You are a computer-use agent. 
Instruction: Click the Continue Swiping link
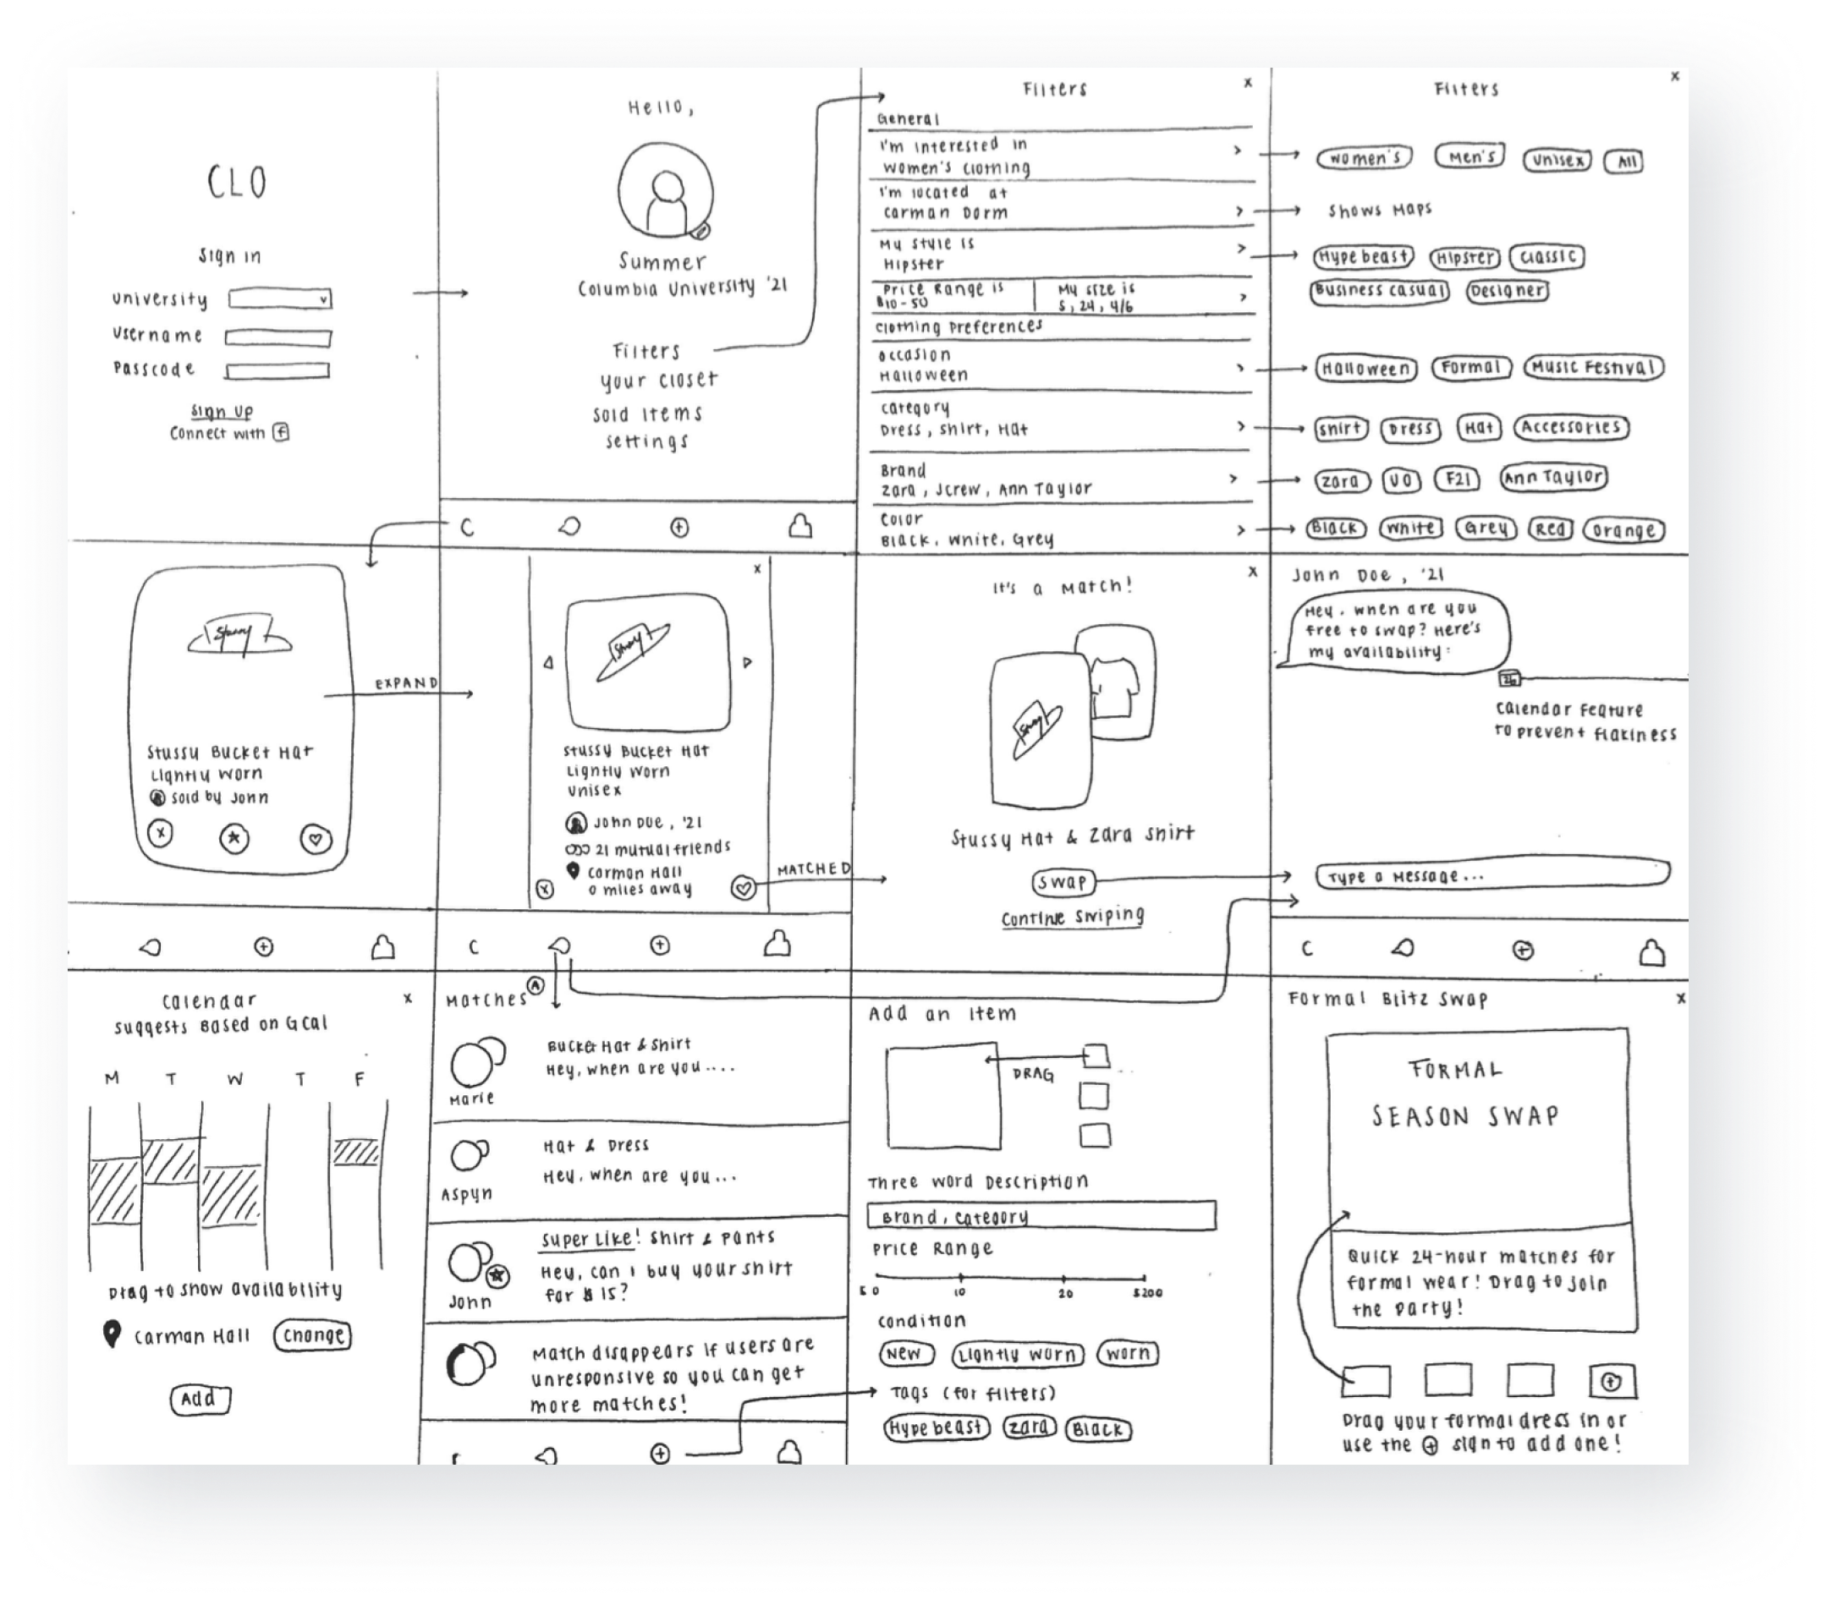pyautogui.click(x=1073, y=918)
